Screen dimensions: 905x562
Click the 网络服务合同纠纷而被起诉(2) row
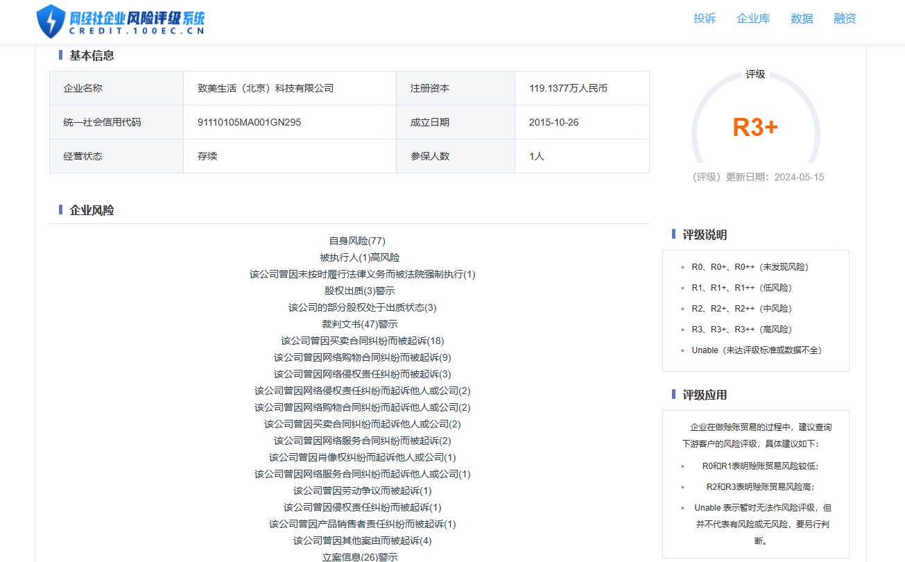pyautogui.click(x=363, y=441)
